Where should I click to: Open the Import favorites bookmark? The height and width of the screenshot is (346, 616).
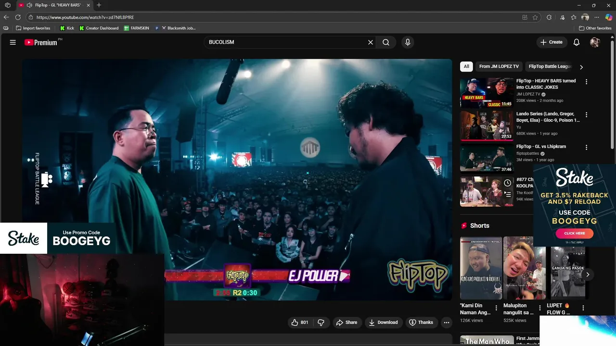pos(33,28)
